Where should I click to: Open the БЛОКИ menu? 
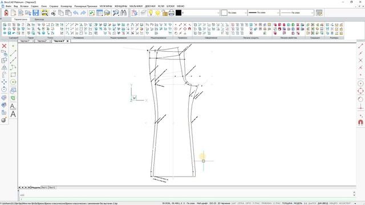pos(171,6)
